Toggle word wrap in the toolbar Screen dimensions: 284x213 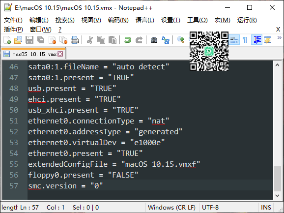coord(234,40)
